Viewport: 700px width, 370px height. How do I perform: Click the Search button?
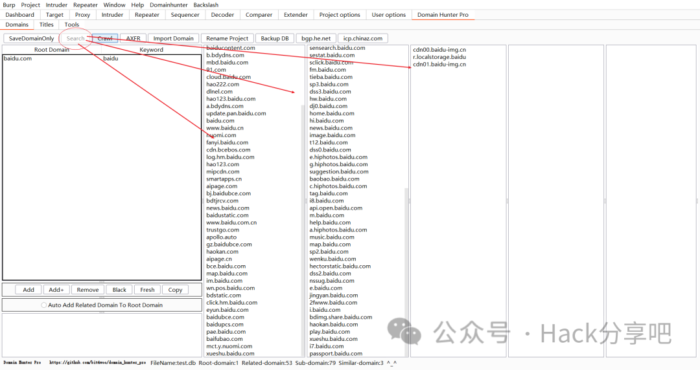click(x=75, y=38)
